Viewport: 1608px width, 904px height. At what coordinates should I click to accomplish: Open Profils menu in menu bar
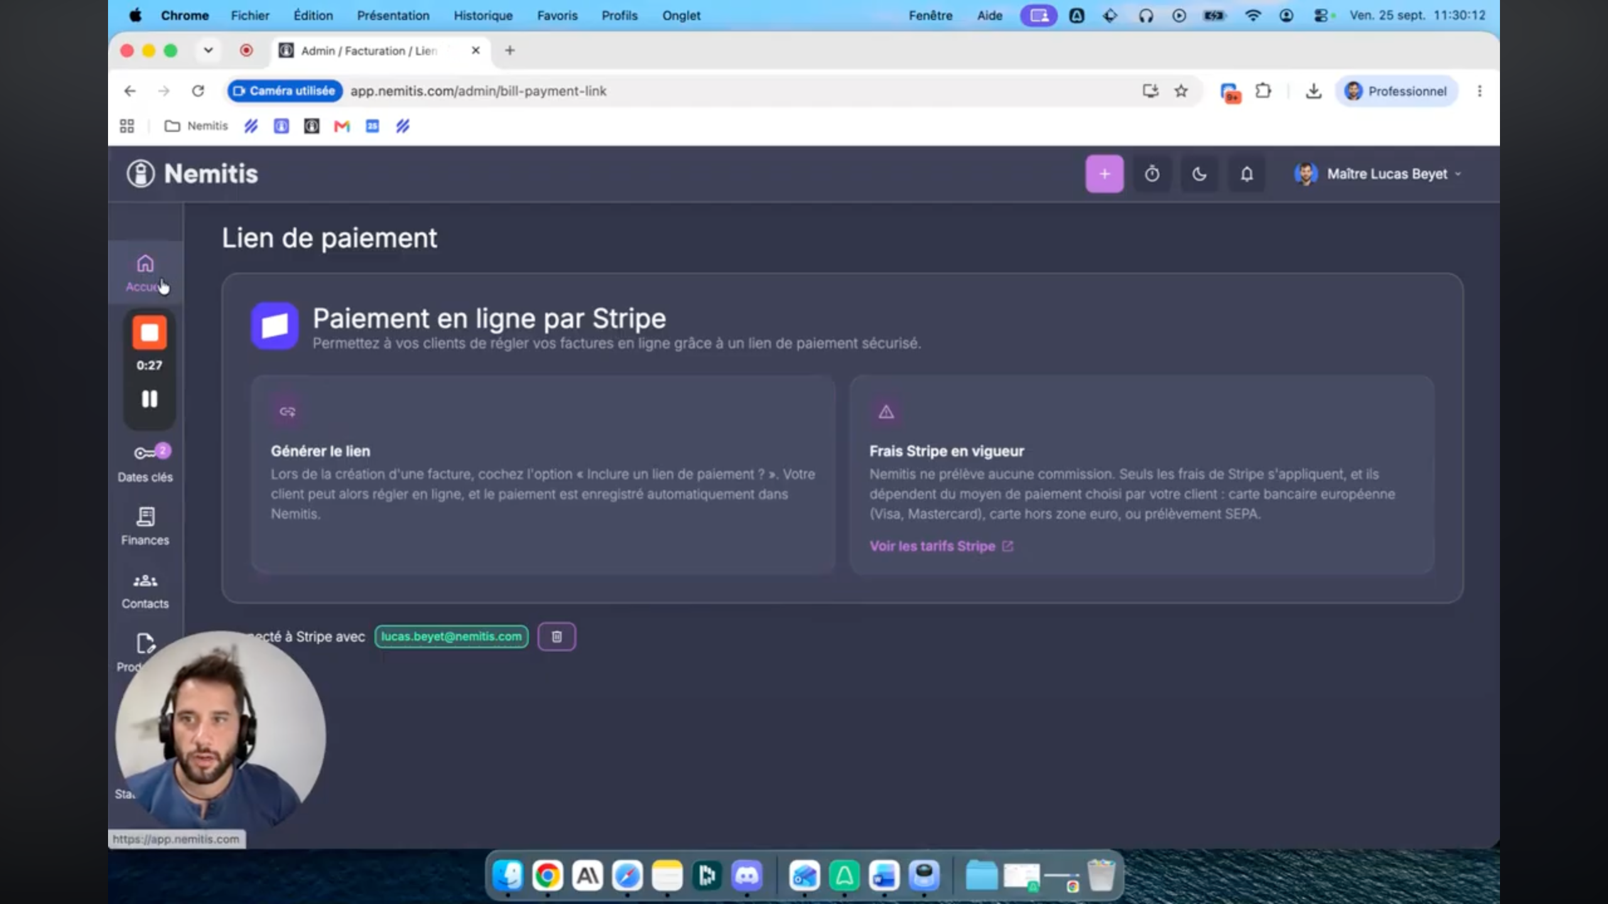click(619, 15)
